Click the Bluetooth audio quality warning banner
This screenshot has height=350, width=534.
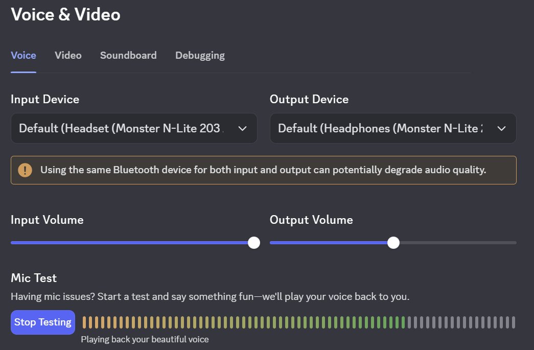tap(264, 170)
